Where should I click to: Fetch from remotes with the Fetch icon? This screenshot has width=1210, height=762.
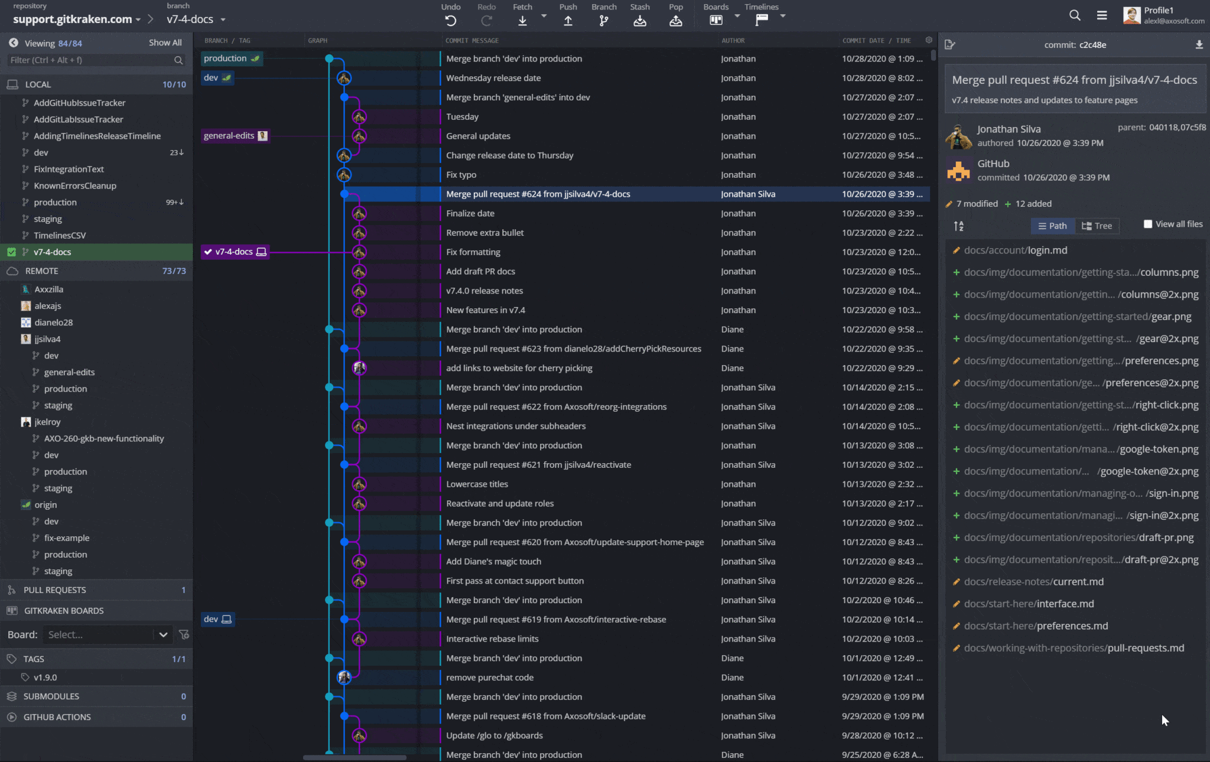(522, 21)
